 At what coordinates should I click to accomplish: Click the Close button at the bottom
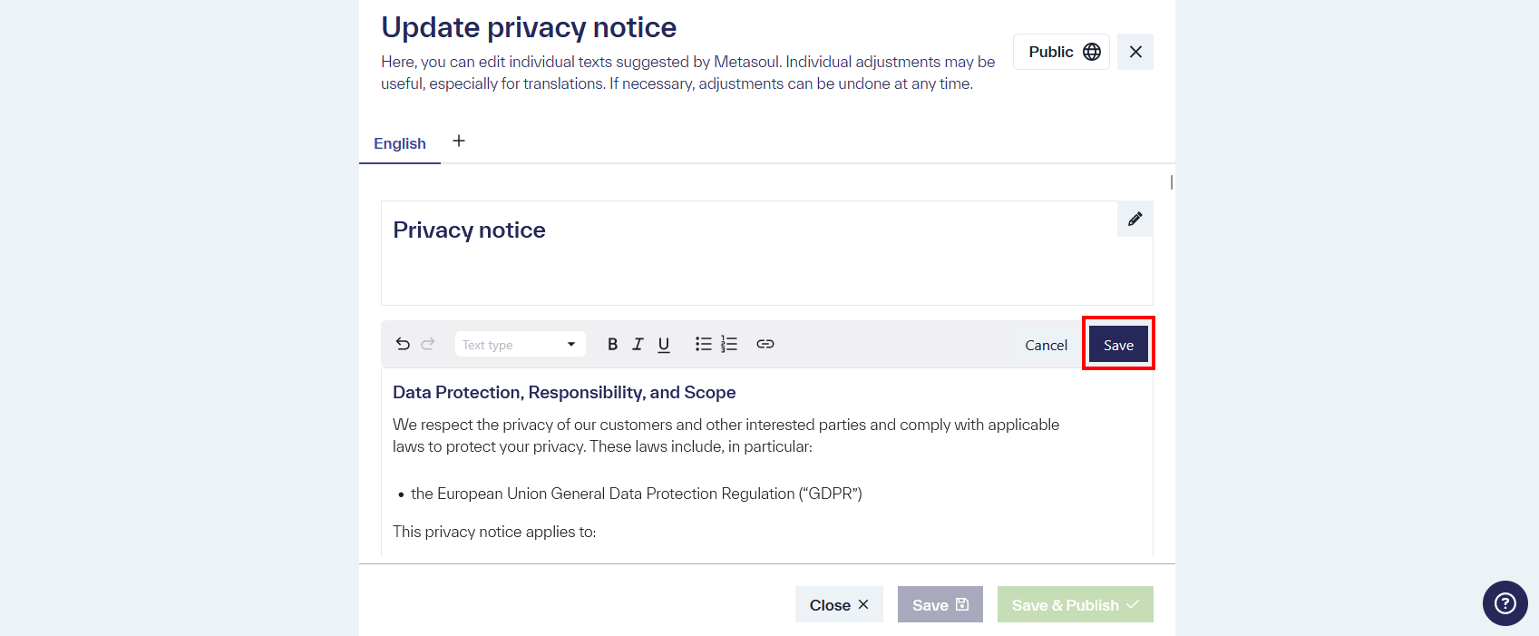tap(839, 605)
